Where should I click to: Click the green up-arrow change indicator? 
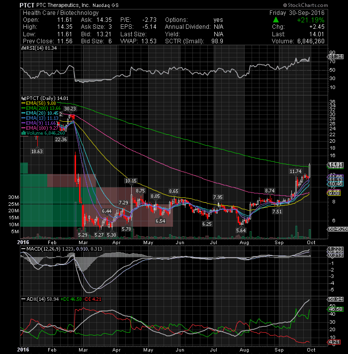276,20
